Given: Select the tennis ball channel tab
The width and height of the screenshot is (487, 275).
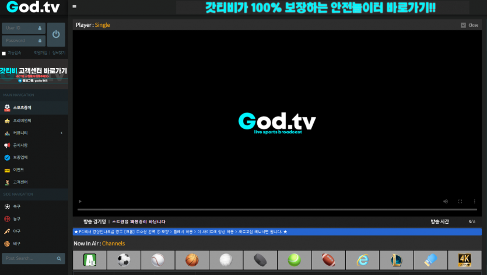Looking at the screenshot, I should (294, 260).
